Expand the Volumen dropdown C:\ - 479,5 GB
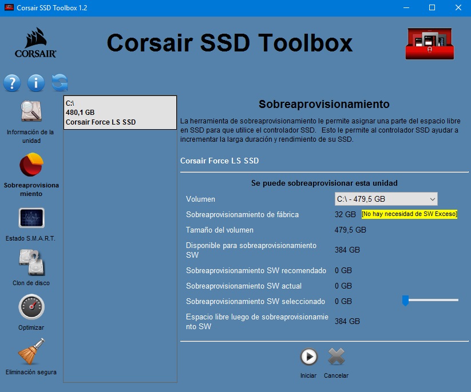This screenshot has height=392, width=471. 386,199
